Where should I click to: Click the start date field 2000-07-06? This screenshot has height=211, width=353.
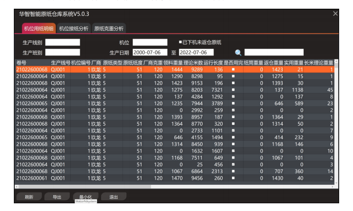(x=150, y=52)
